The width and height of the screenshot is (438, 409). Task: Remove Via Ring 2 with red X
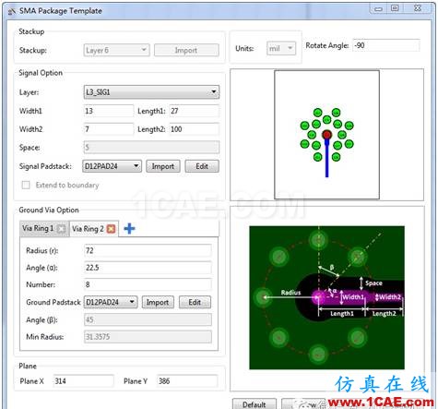[111, 229]
